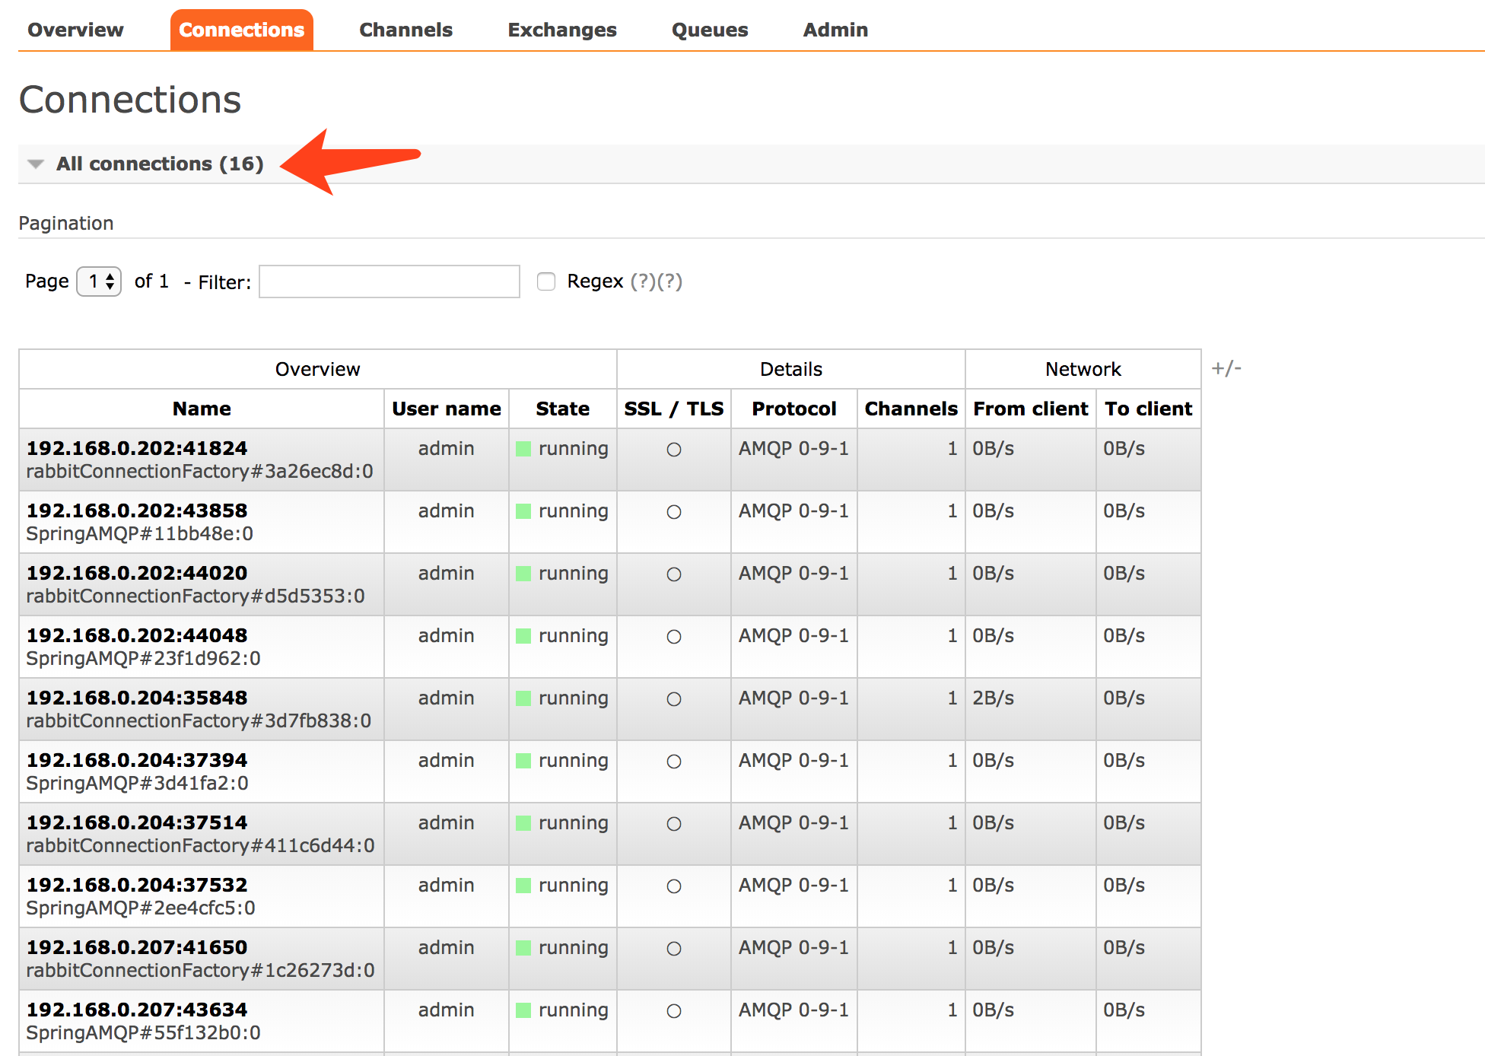
Task: Open the Queues tab
Action: (x=710, y=30)
